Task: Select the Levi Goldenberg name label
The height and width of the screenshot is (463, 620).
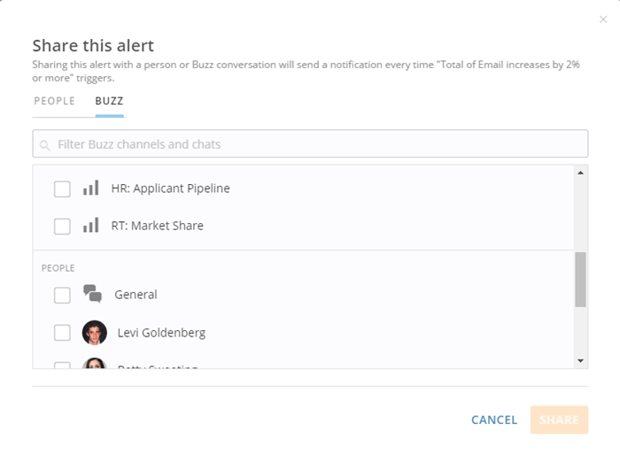Action: (x=161, y=333)
